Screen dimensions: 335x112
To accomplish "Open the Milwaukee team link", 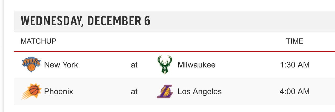I will (x=197, y=65).
